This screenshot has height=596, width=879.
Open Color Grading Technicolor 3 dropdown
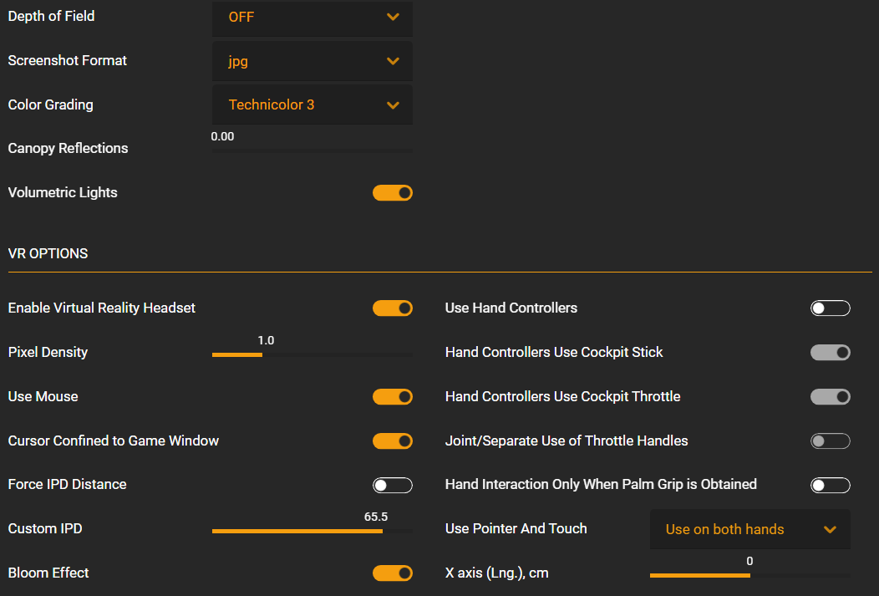tap(312, 105)
